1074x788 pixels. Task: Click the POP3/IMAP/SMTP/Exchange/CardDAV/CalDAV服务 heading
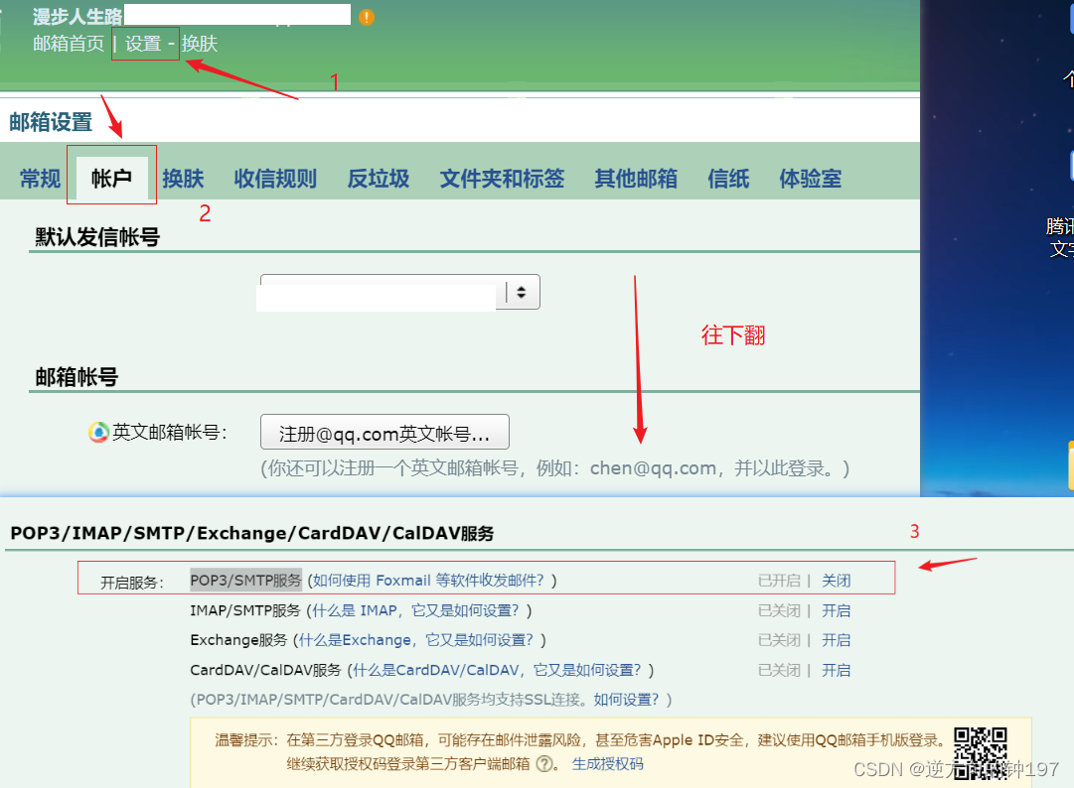pos(252,534)
